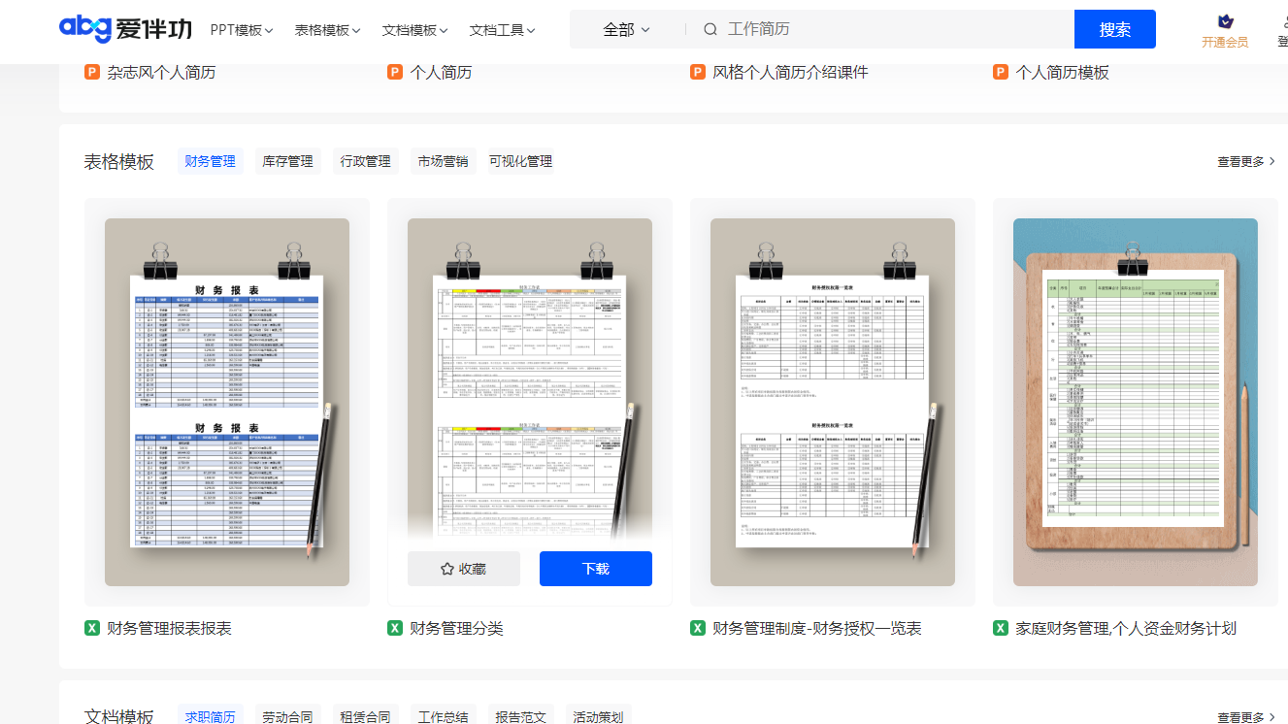Viewport: 1288px width, 724px height.
Task: Click the Excel icon beside 财务管理分类
Action: (395, 628)
